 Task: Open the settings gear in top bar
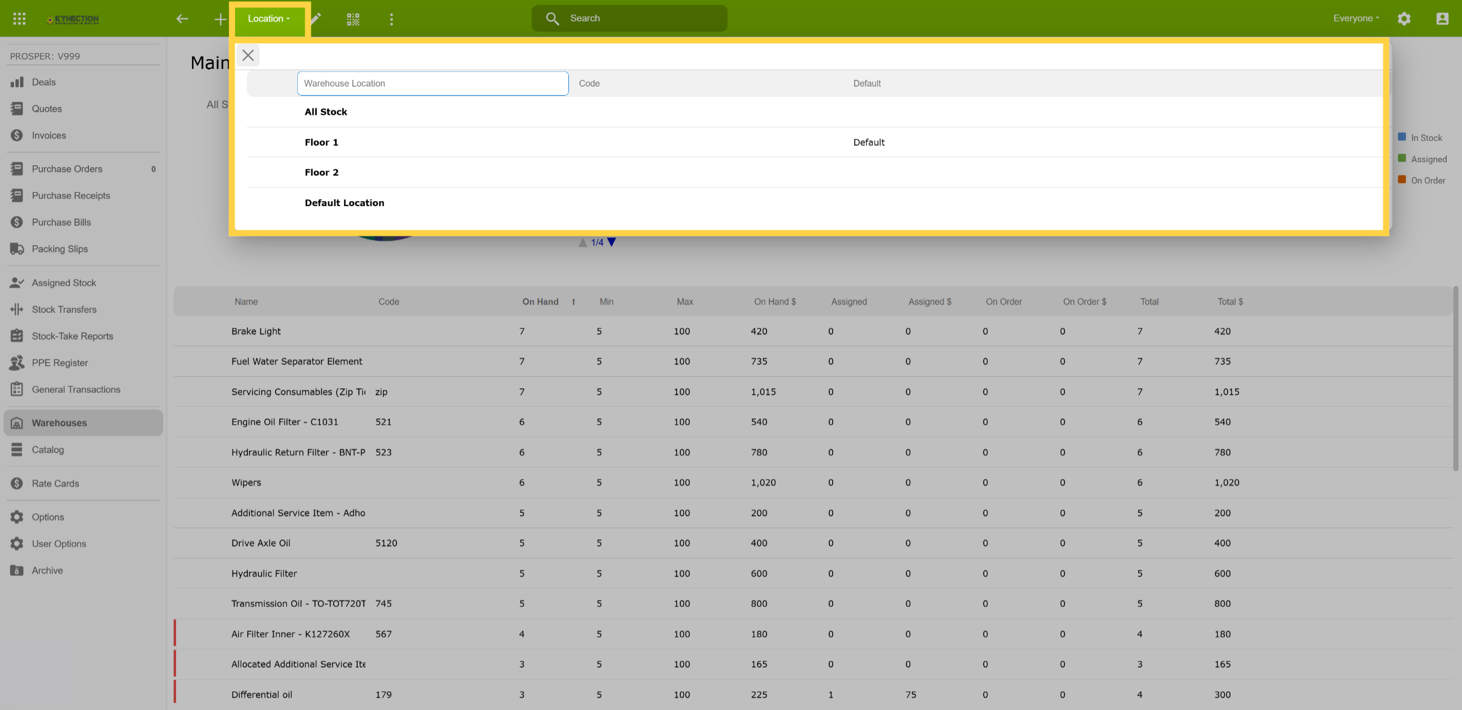[1404, 19]
